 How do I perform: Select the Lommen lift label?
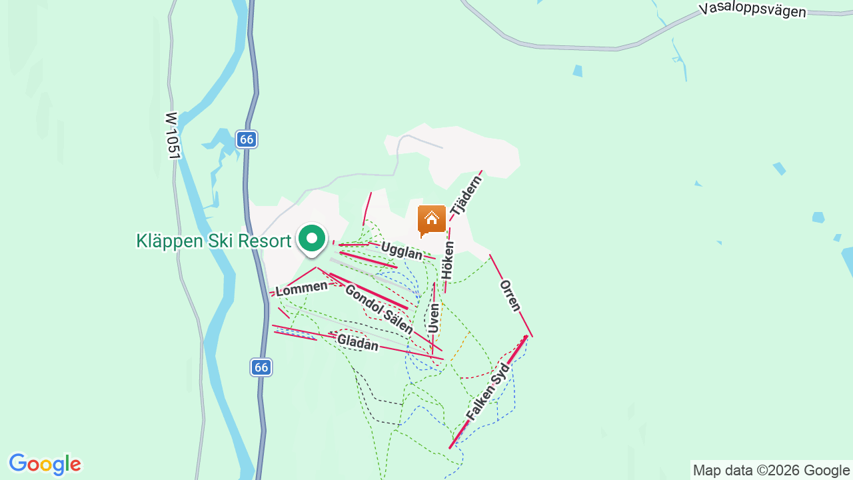[x=302, y=288]
